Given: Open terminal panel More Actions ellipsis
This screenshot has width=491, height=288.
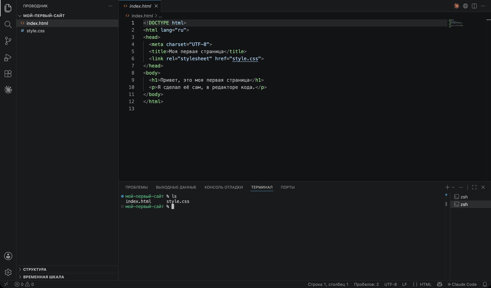Looking at the screenshot, I should [x=461, y=187].
